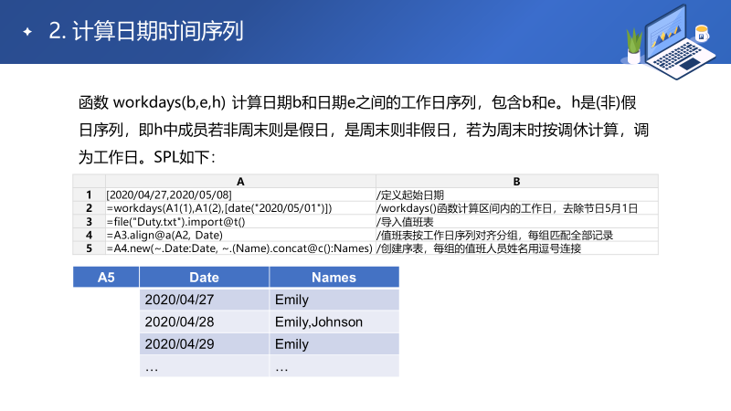Viewport: 731px width, 411px height.
Task: Select cell A2 with the workdays formula
Action: coord(240,208)
